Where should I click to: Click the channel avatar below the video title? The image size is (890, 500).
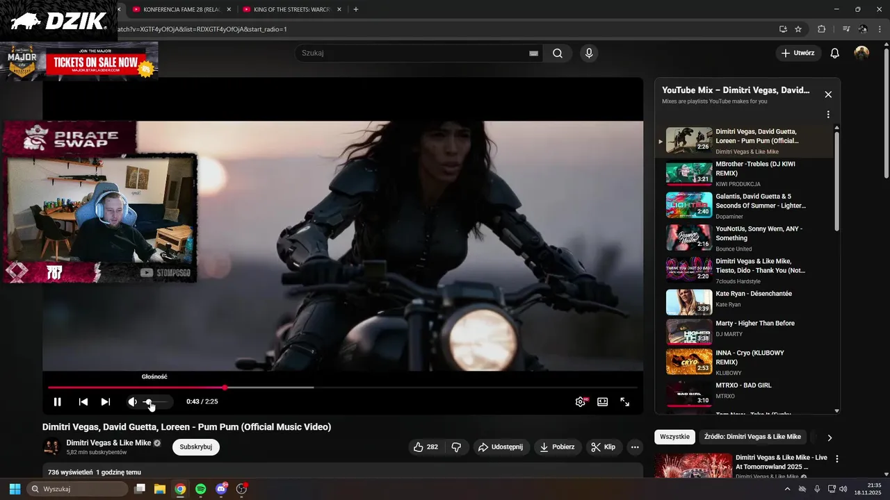click(x=51, y=447)
